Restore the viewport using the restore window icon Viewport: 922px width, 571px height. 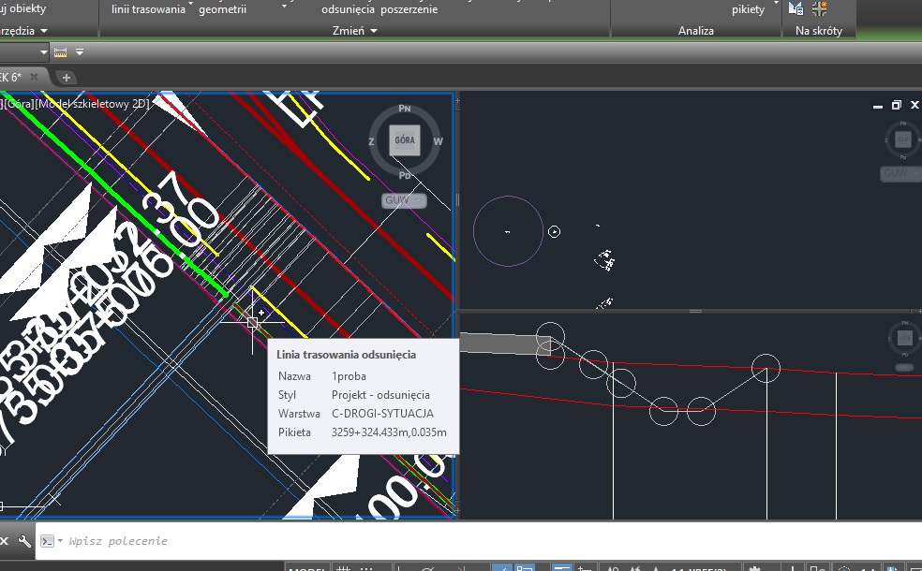896,105
